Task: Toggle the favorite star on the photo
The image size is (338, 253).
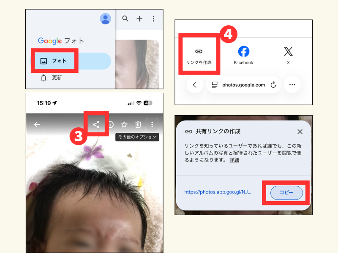Action: 124,124
